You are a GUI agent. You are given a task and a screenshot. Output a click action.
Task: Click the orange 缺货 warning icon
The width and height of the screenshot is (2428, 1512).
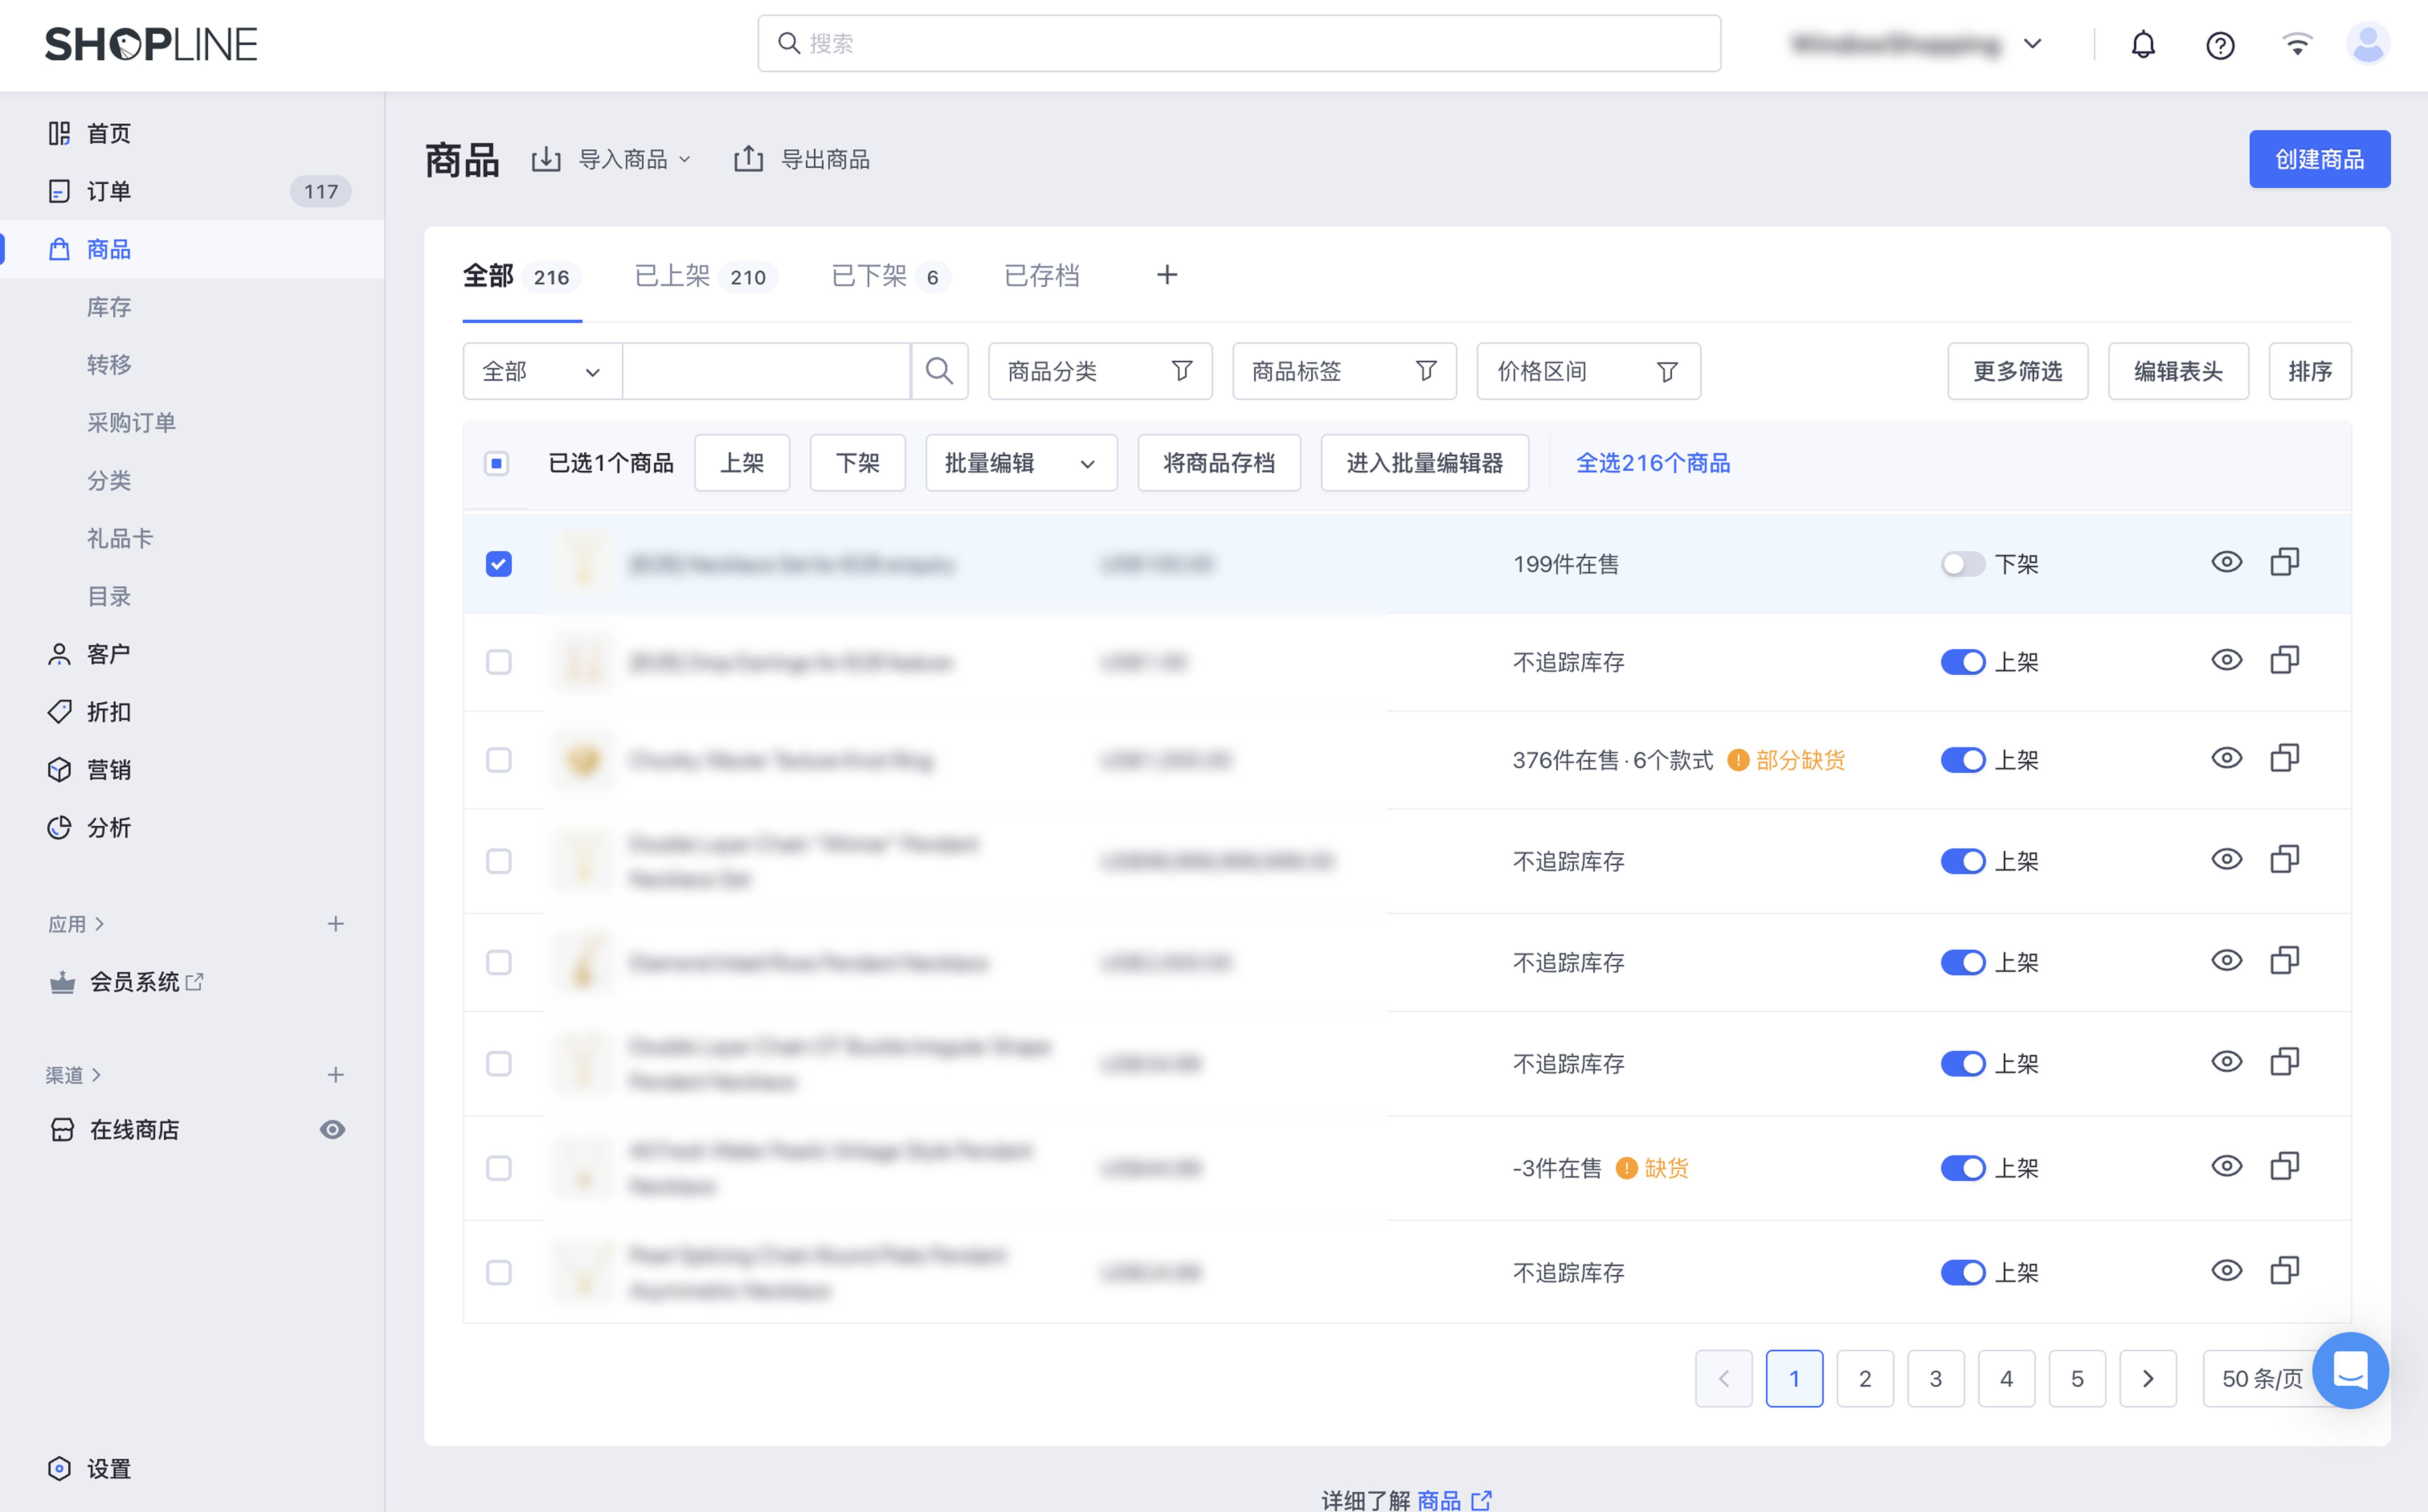click(x=1627, y=1168)
